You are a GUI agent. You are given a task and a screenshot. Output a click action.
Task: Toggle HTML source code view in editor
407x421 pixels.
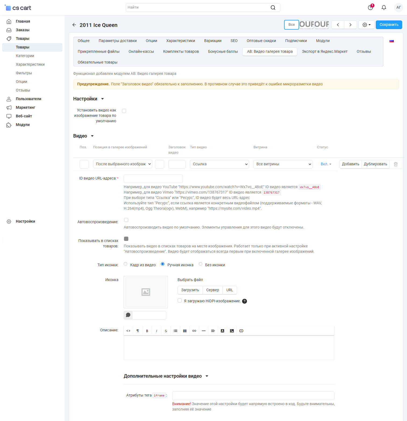128,331
